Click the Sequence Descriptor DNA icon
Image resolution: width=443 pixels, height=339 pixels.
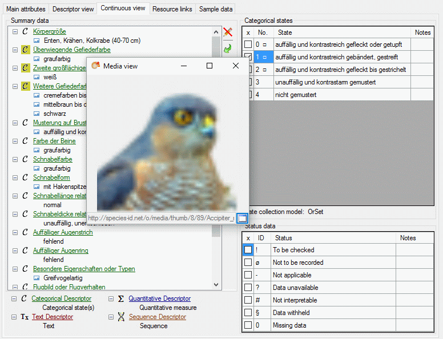pyautogui.click(x=120, y=317)
